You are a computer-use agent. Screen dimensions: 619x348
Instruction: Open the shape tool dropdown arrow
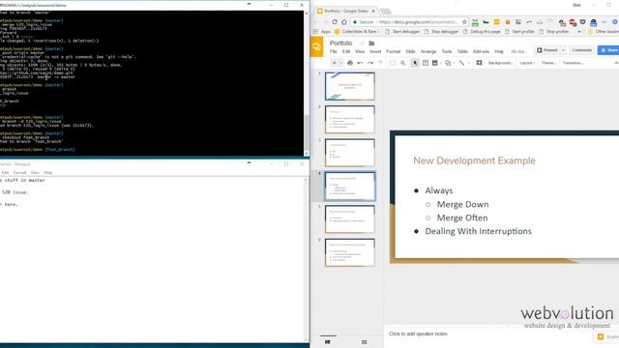pyautogui.click(x=454, y=63)
